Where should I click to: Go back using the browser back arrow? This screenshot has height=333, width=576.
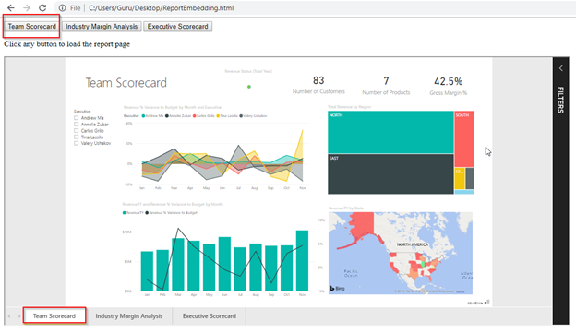11,7
